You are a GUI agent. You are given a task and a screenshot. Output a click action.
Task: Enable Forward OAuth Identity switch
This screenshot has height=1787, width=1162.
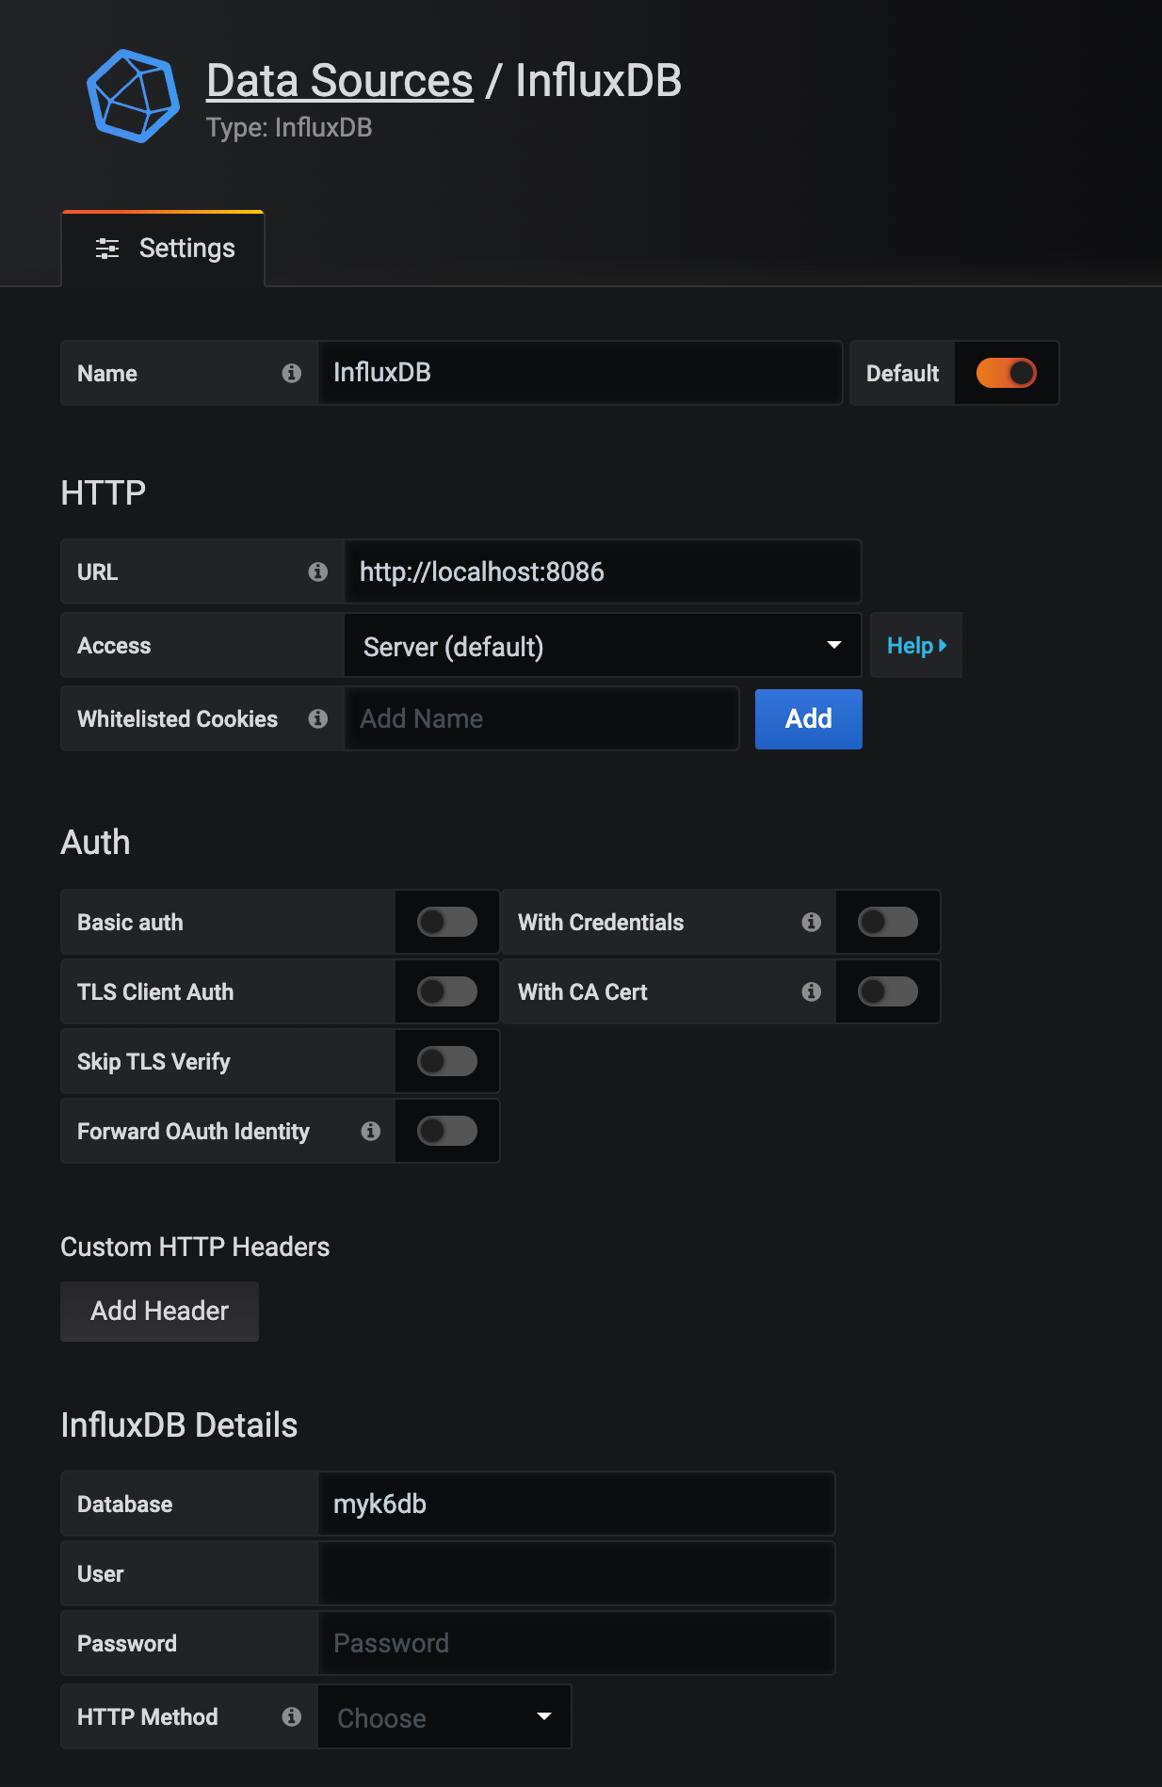click(447, 1131)
